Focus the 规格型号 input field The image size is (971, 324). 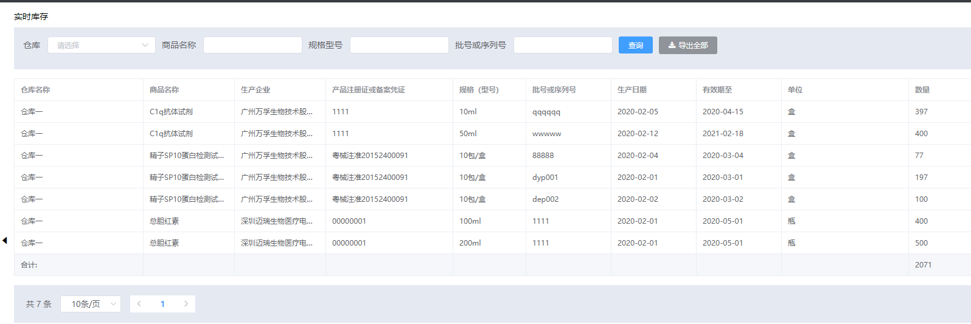pyautogui.click(x=399, y=45)
